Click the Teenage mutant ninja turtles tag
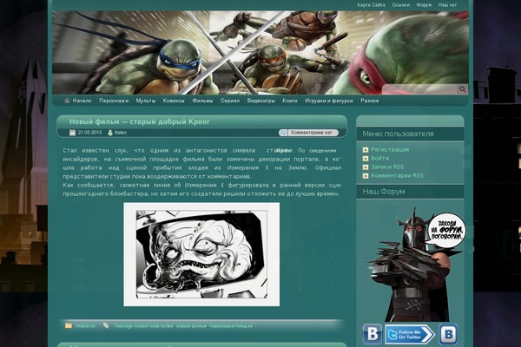This screenshot has height=347, width=521. (143, 326)
